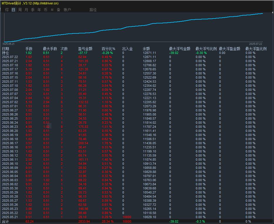The height and width of the screenshot is (224, 274).
Task: Click total percentage 28.34 %
Action: click(108, 221)
